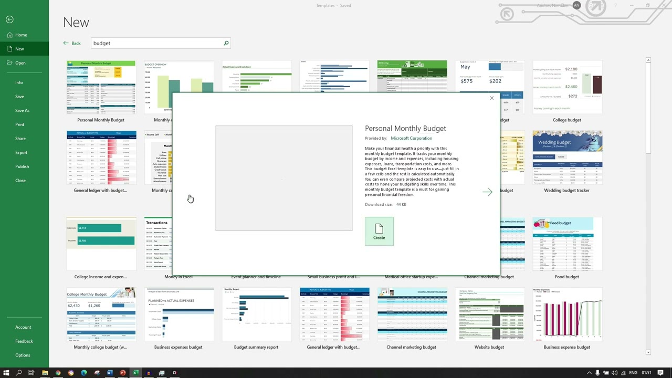Open the Export section in the sidebar
Viewport: 672px width, 378px height.
[21, 152]
